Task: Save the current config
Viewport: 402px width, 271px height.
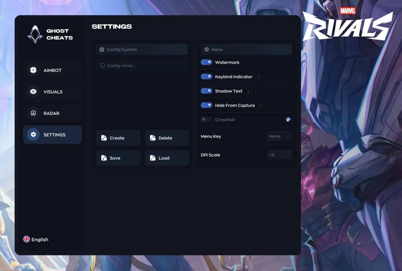Action: (x=118, y=158)
